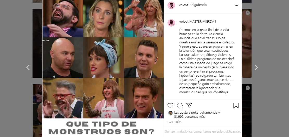The height and width of the screenshot is (137, 289).
Task: Click voicot avatar in post header
Action: click(x=171, y=5)
